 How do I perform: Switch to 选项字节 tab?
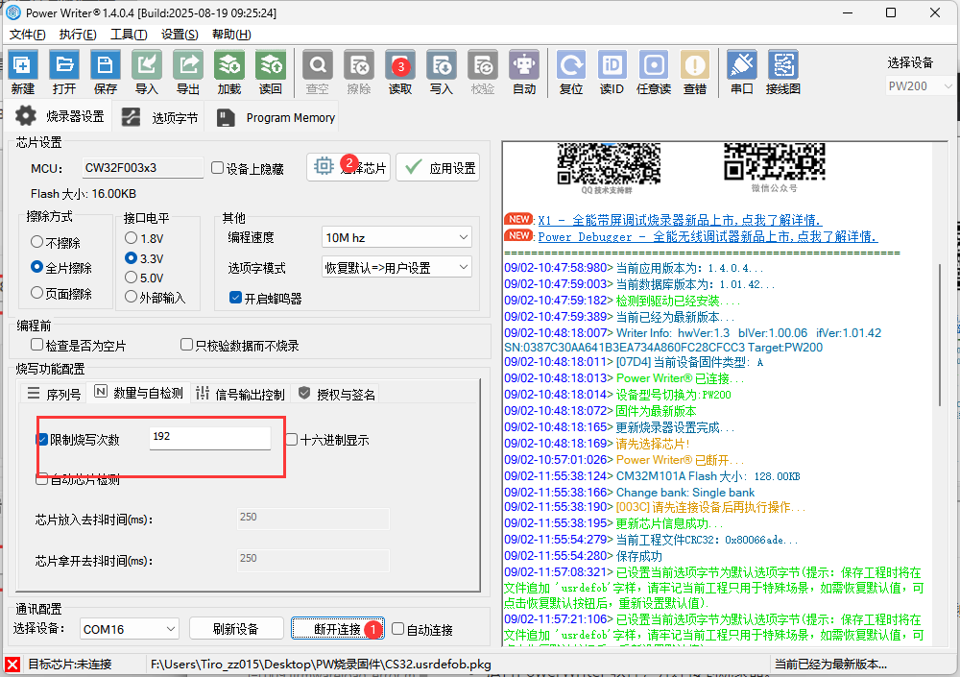click(x=159, y=117)
